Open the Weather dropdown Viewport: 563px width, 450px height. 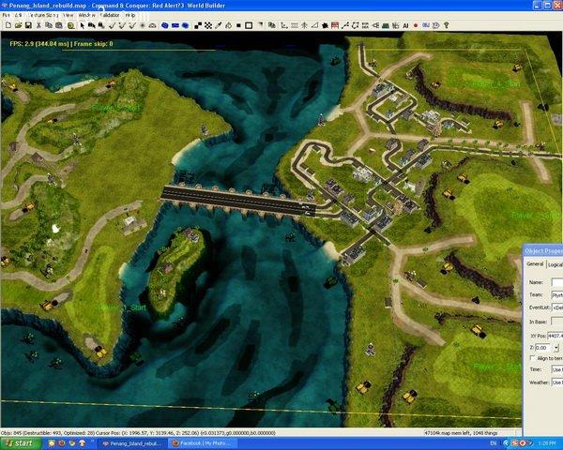[557, 382]
